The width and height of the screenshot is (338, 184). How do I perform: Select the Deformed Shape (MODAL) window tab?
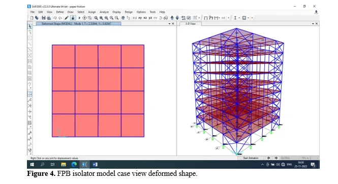click(x=78, y=24)
